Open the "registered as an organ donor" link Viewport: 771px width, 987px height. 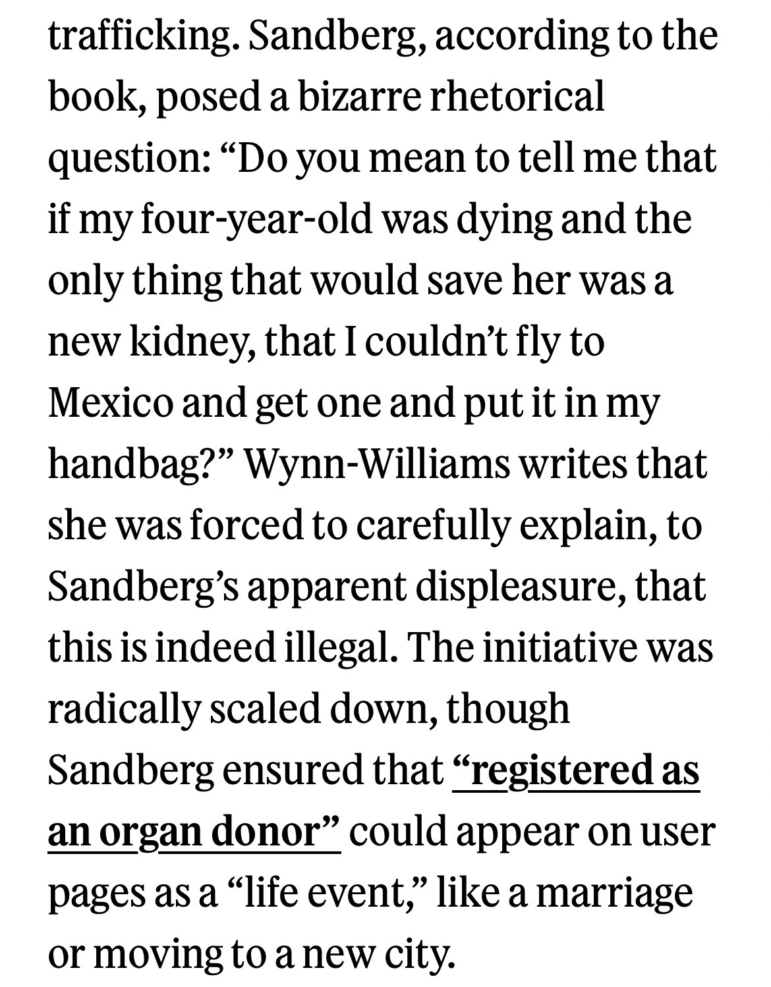pyautogui.click(x=575, y=771)
